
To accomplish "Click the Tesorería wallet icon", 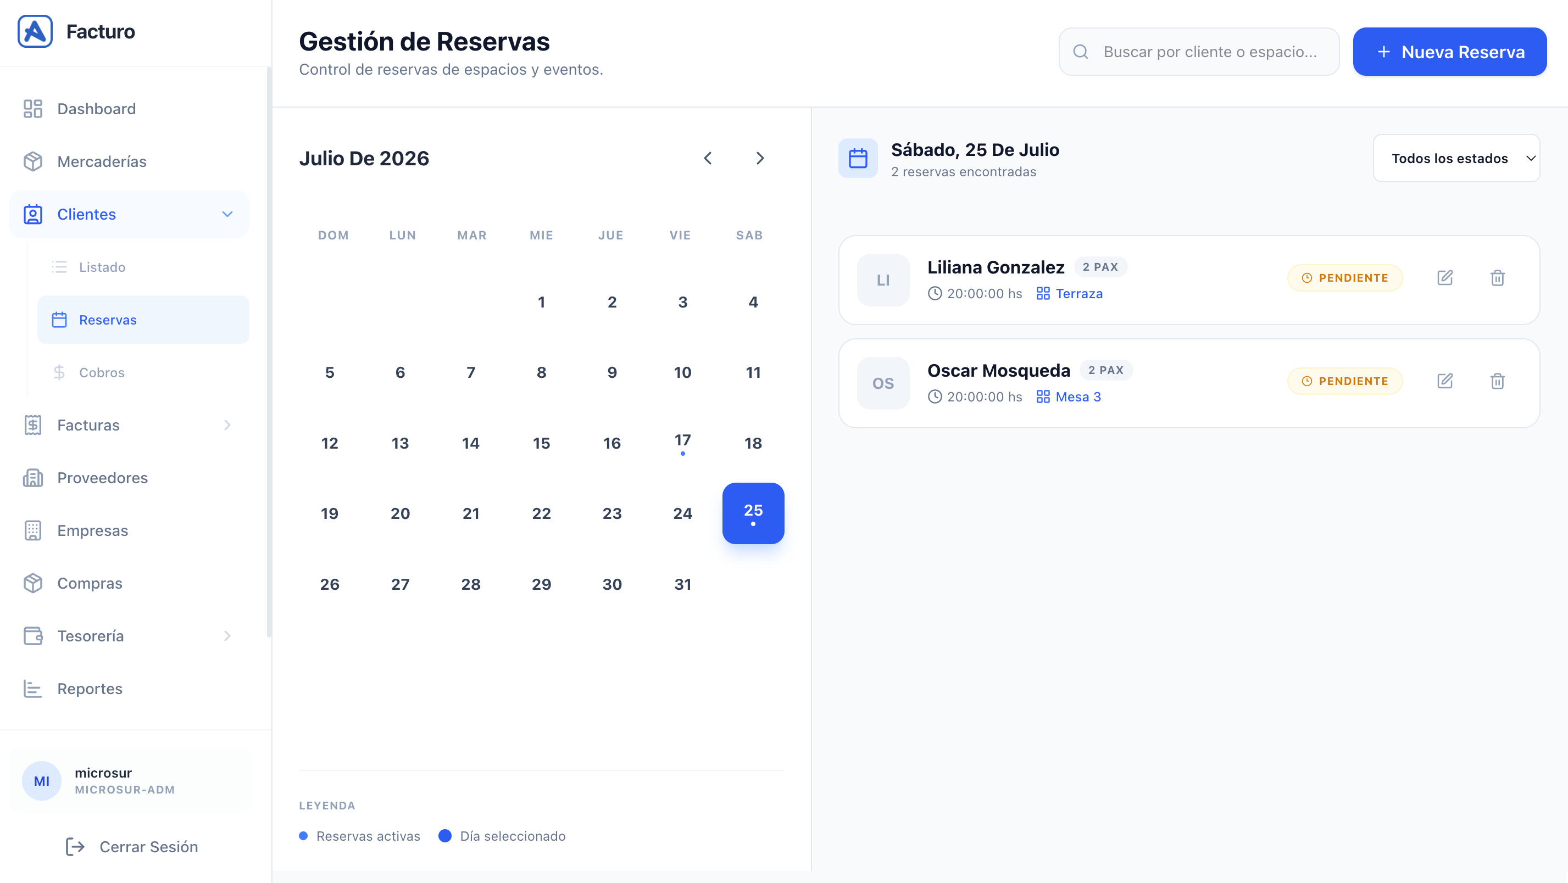I will click(32, 636).
